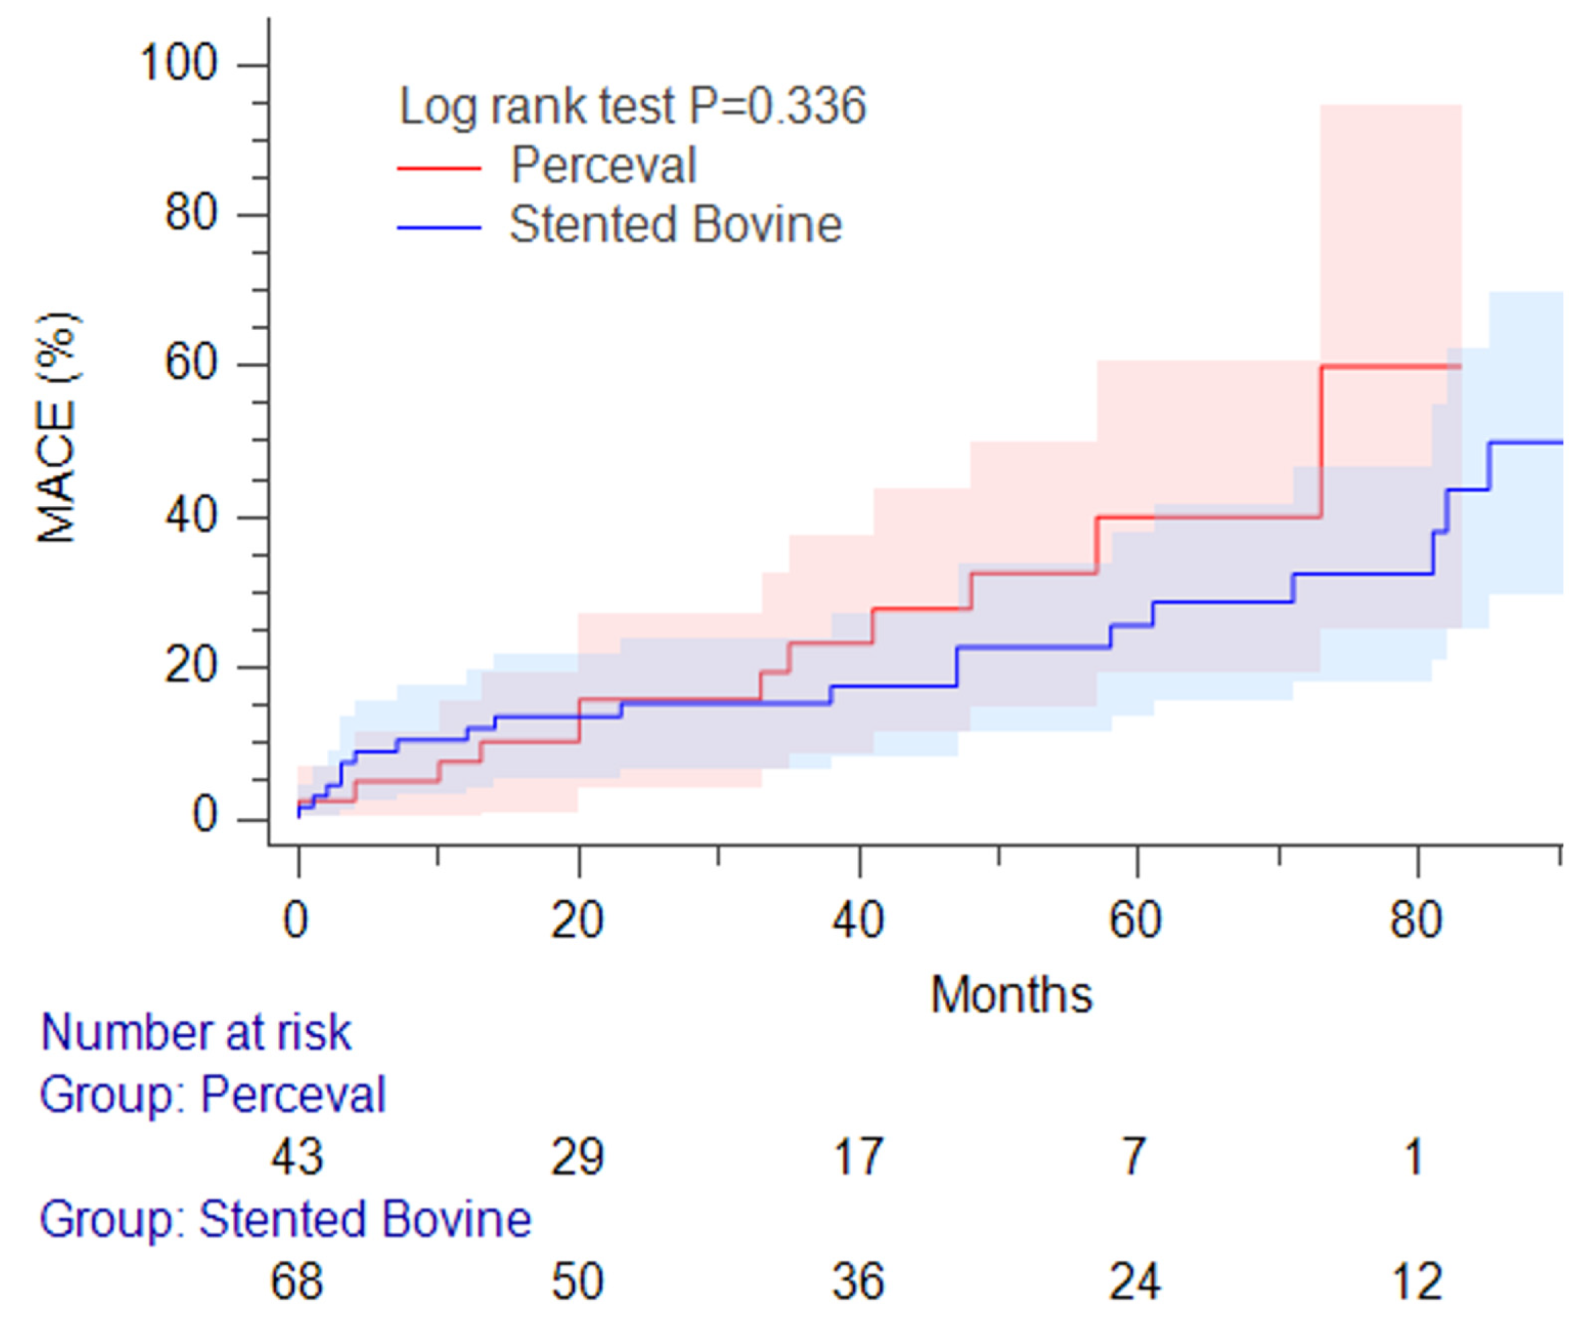Click Perceval at-risk value 7
The width and height of the screenshot is (1590, 1324).
[1134, 1158]
